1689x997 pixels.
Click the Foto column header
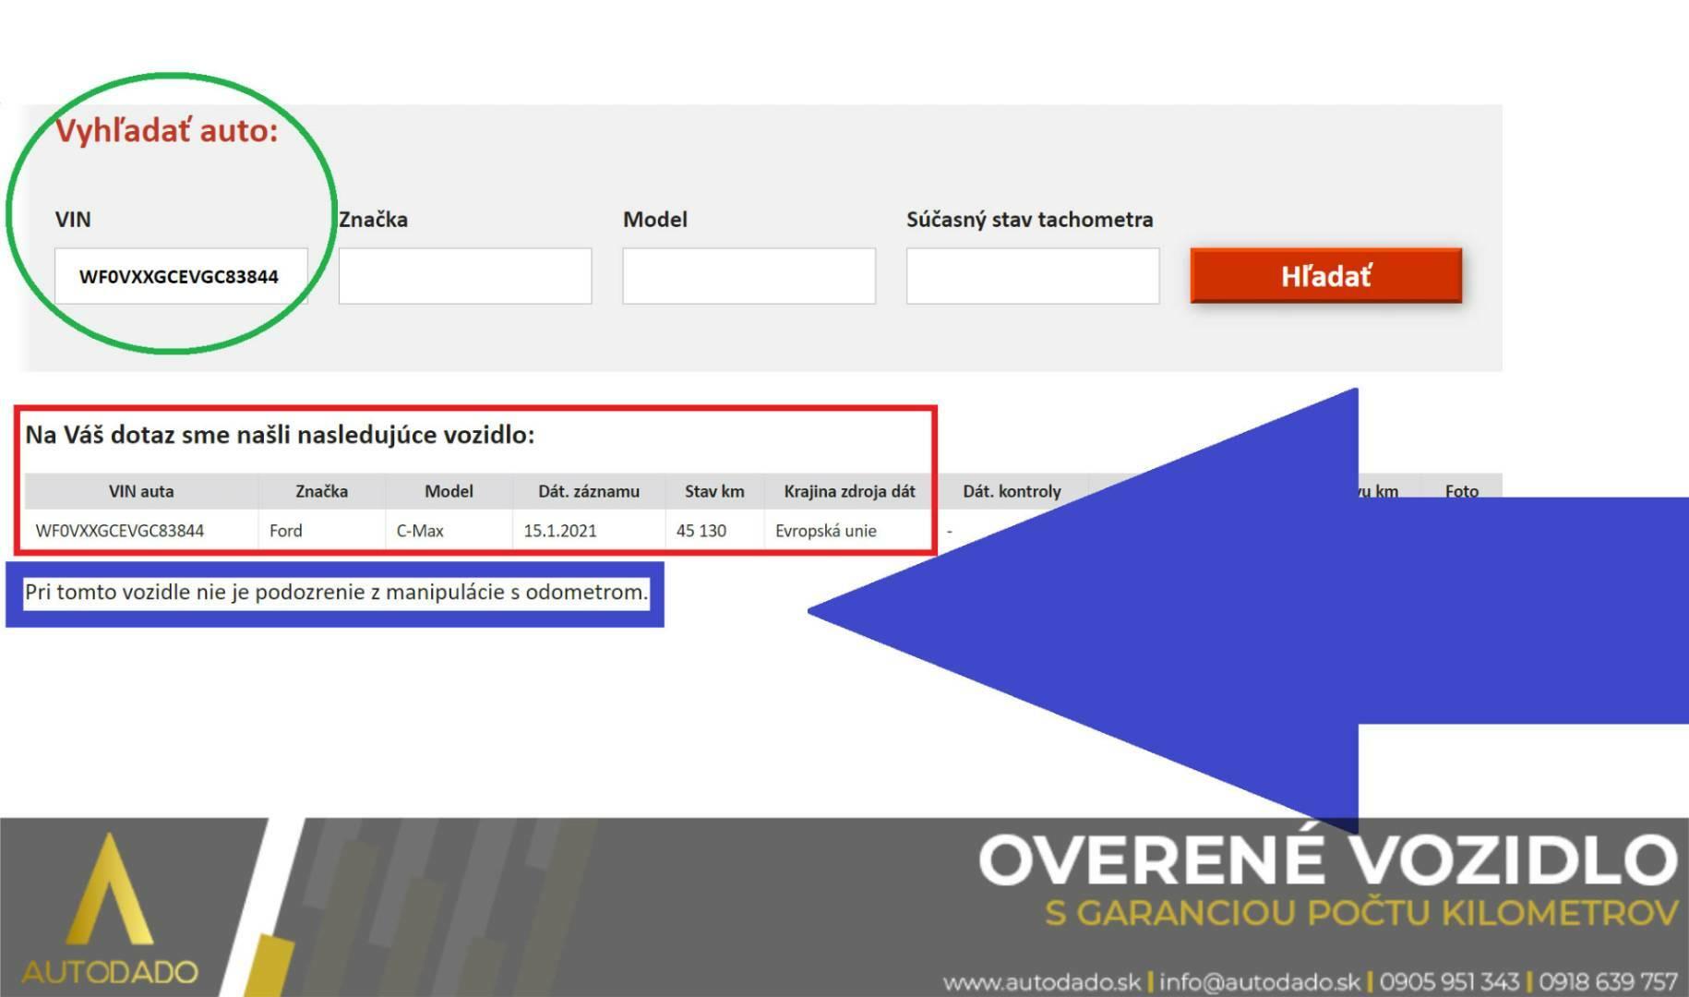(x=1462, y=491)
